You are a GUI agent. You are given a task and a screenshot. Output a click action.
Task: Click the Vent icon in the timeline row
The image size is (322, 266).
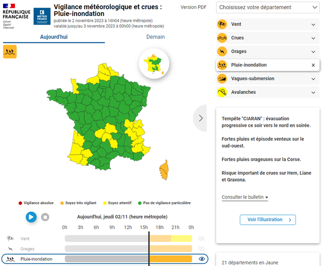[10, 238]
